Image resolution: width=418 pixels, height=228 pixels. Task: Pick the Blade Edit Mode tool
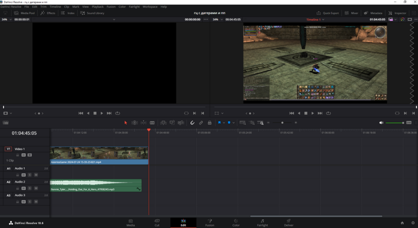pyautogui.click(x=152, y=123)
